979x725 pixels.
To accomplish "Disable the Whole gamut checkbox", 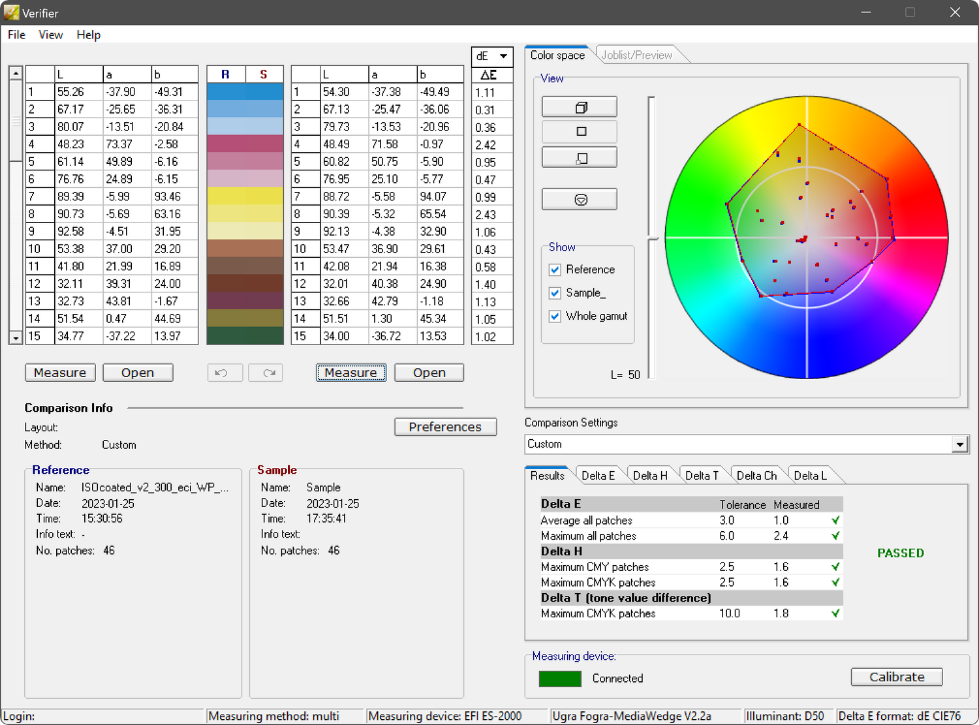I will point(554,316).
